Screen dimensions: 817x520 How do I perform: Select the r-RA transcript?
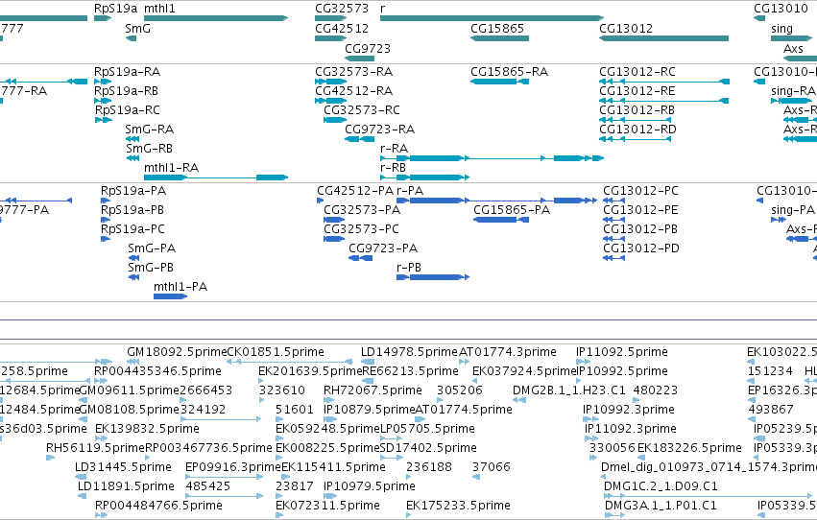click(492, 158)
